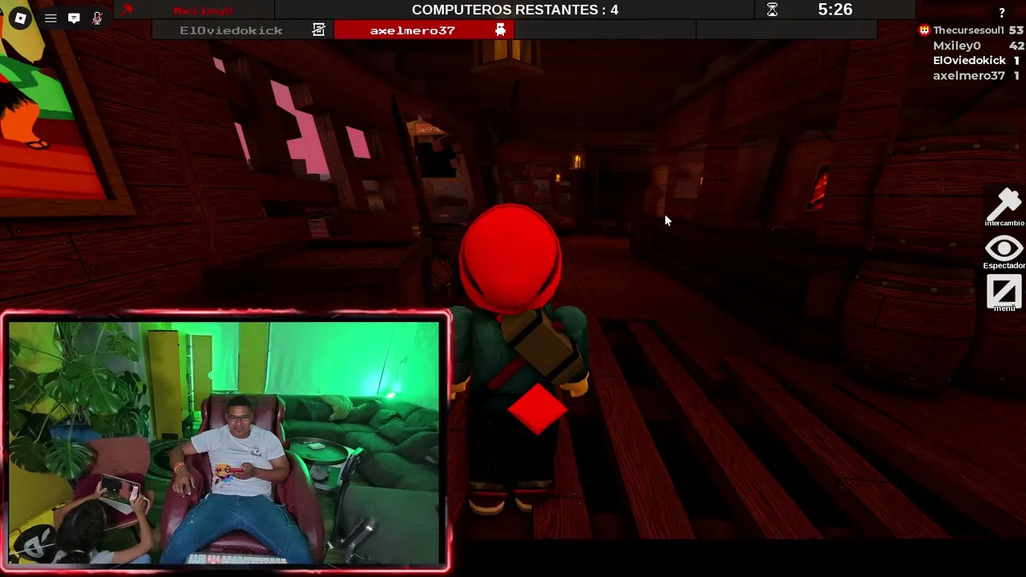Click the COMPUTEROS RESTANTES : 4 counter

515,10
